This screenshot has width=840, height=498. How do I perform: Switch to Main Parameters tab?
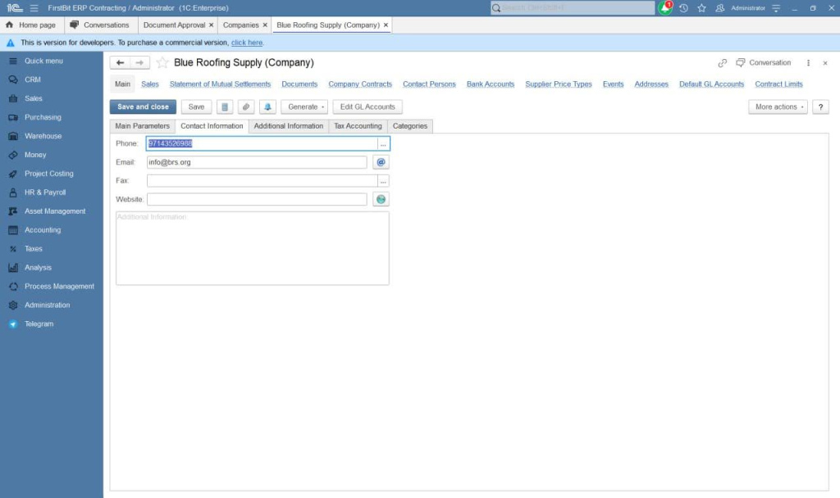pos(143,126)
